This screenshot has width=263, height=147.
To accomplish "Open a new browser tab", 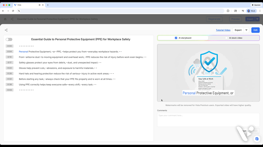I will tap(48, 5).
